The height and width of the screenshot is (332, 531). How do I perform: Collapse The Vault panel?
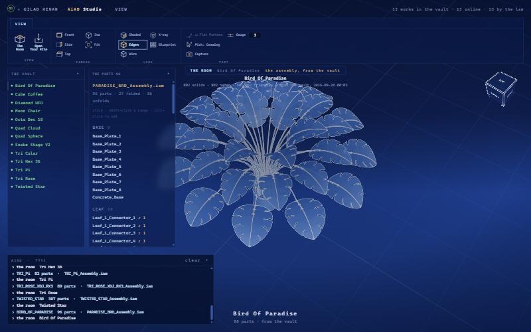point(78,74)
